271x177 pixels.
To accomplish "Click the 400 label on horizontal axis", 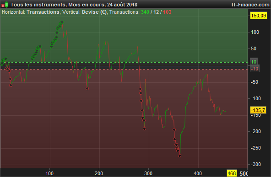I will tap(198, 173).
